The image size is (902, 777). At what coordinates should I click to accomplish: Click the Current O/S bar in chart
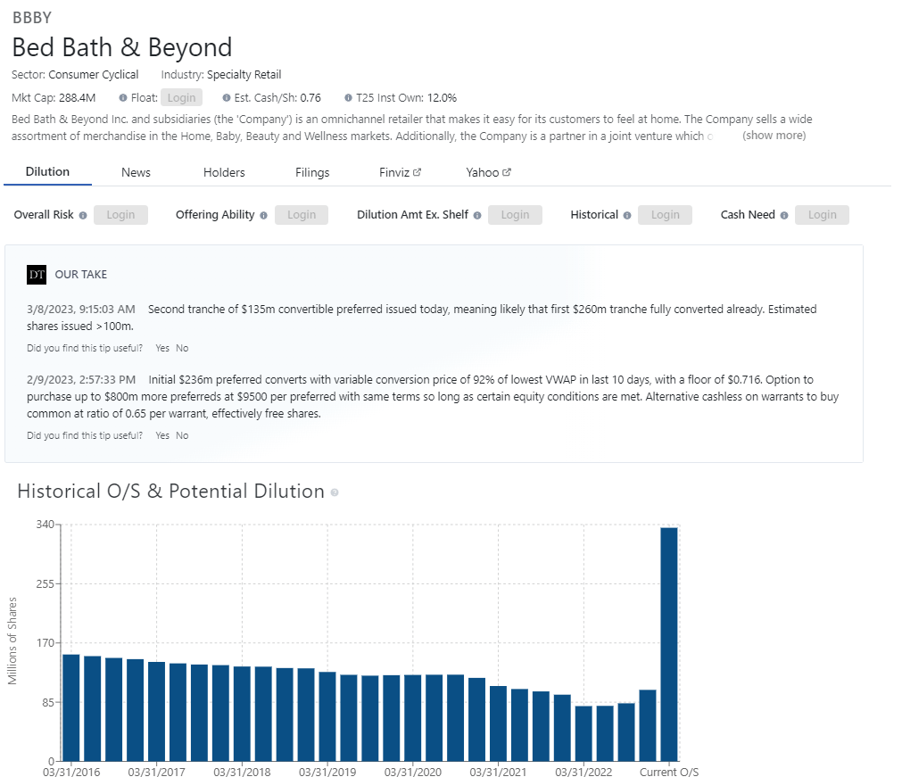tap(668, 642)
